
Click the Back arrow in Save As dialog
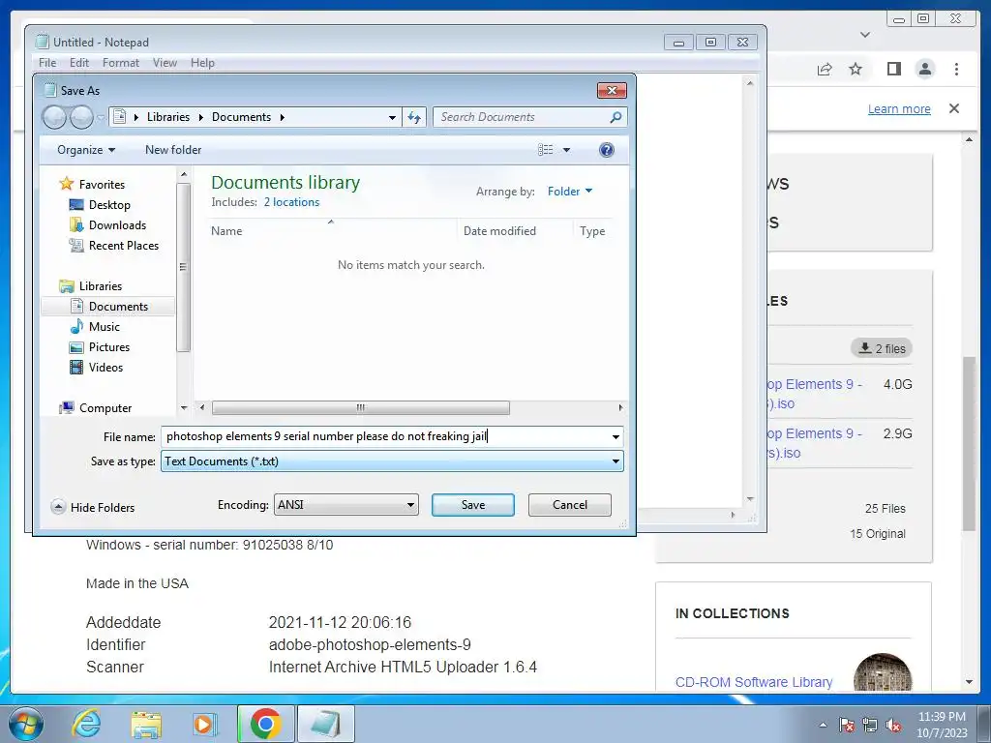[x=54, y=117]
